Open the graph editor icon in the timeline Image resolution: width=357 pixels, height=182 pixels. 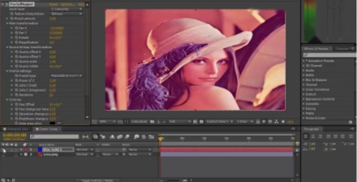point(152,136)
